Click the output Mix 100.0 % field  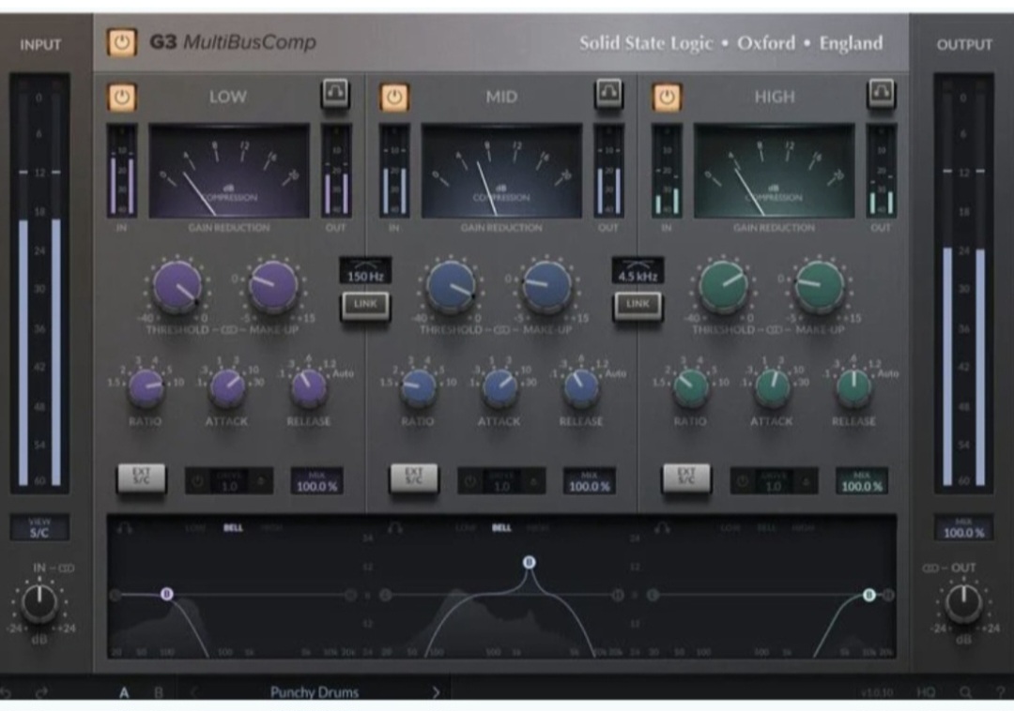click(963, 527)
